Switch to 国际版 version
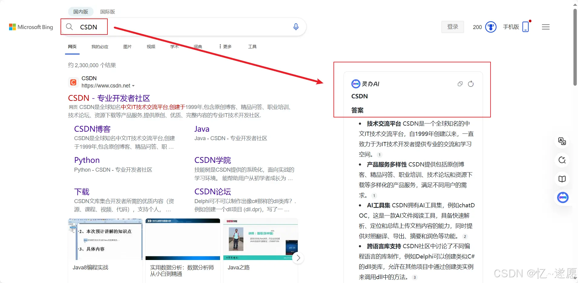Viewport: 578px width, 283px height. click(x=107, y=12)
